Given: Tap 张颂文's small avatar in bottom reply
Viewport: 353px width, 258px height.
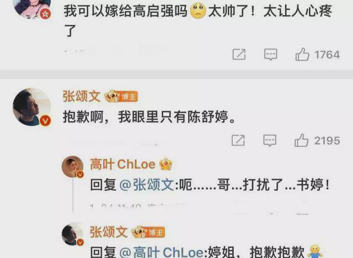Looking at the screenshot, I should coord(73,234).
